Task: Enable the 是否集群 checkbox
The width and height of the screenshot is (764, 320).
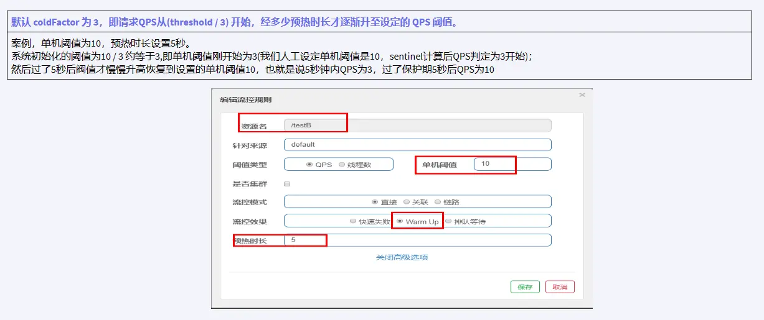Action: point(287,184)
